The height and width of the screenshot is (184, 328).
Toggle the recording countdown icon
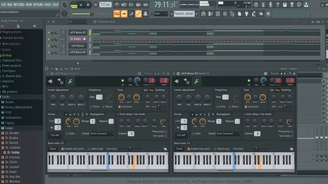131,5
